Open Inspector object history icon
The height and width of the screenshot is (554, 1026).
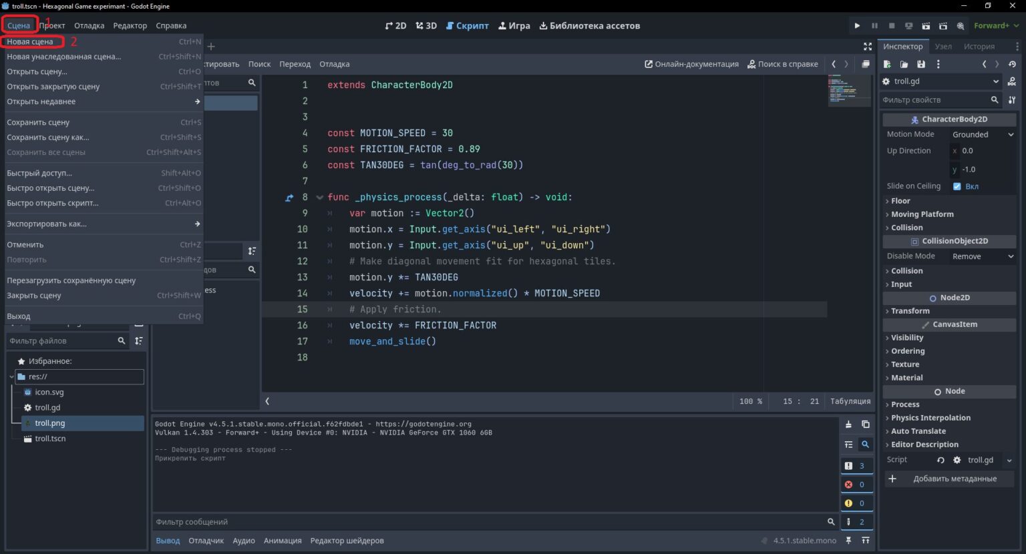pyautogui.click(x=1012, y=64)
